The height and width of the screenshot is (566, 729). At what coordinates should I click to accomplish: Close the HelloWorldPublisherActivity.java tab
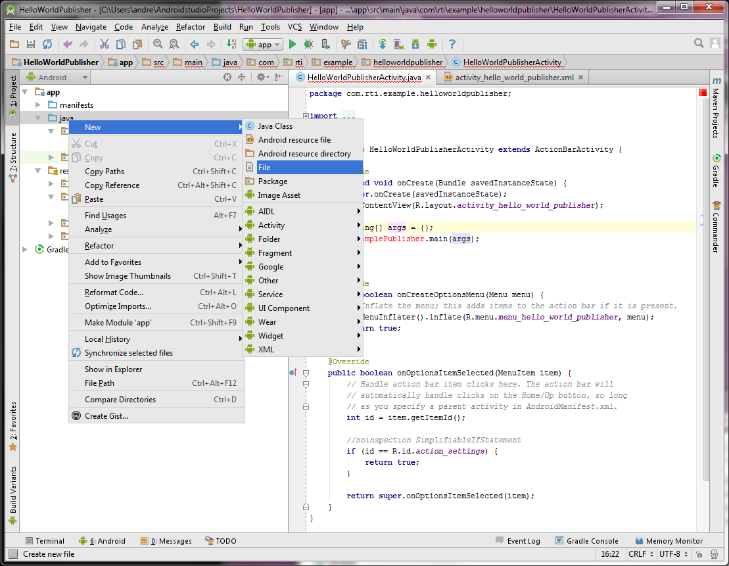click(x=428, y=77)
